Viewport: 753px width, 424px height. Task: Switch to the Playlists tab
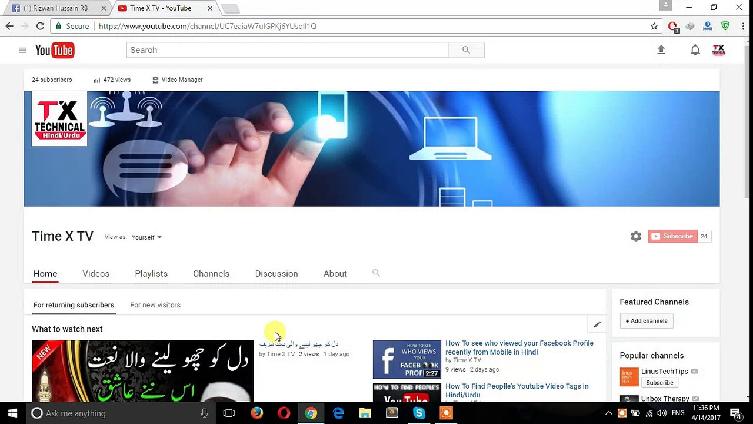click(151, 274)
